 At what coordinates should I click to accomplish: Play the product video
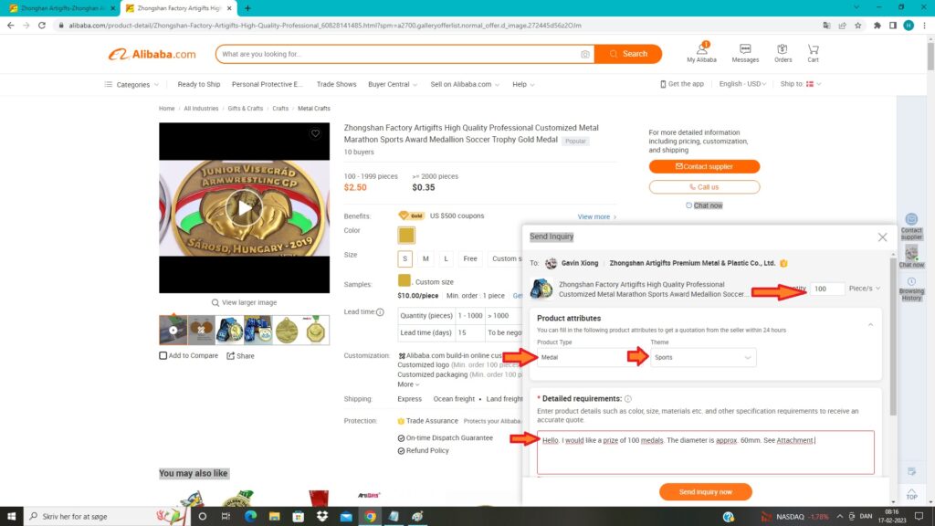point(244,208)
